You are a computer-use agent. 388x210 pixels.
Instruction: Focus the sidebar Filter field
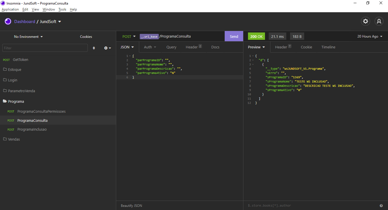click(x=45, y=48)
